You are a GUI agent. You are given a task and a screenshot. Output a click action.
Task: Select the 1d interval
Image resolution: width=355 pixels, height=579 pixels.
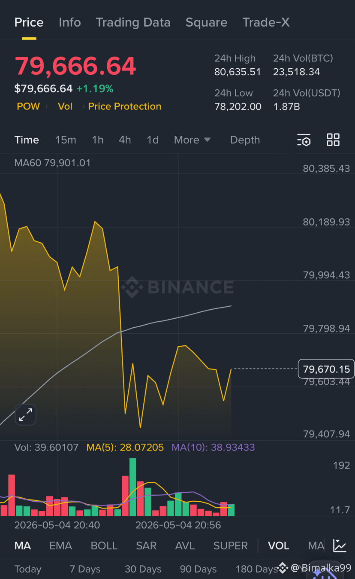pos(153,140)
